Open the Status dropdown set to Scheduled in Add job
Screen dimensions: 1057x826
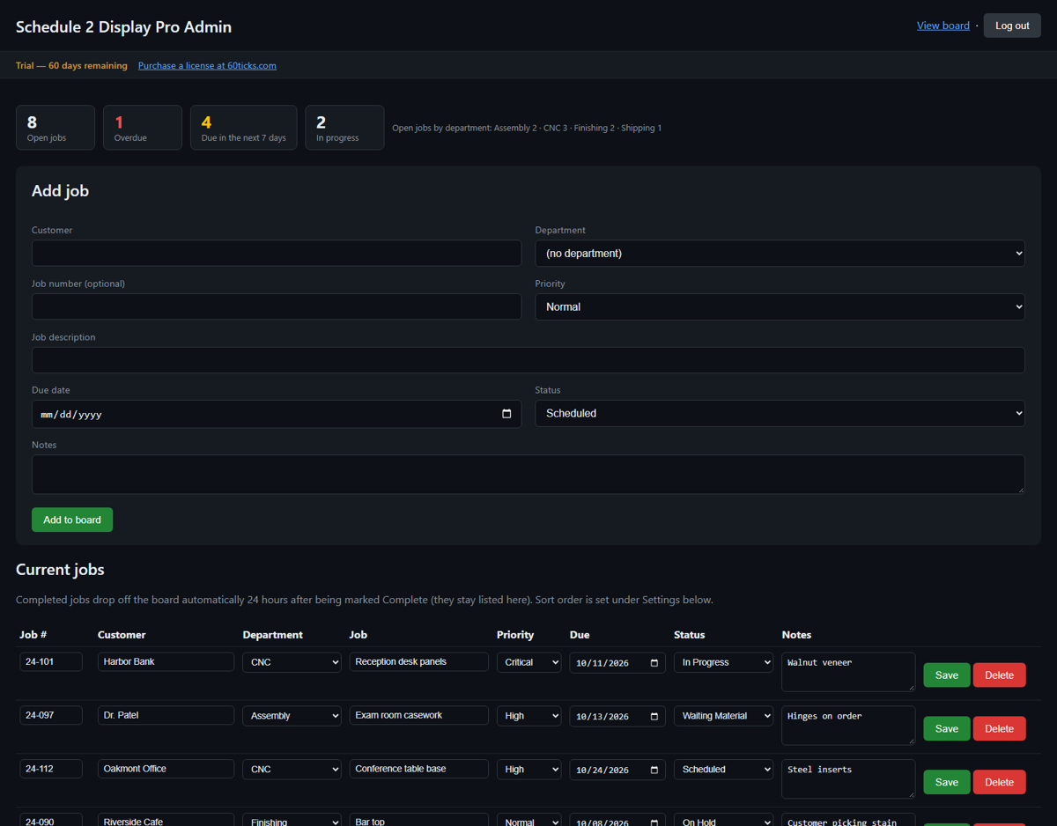point(780,414)
